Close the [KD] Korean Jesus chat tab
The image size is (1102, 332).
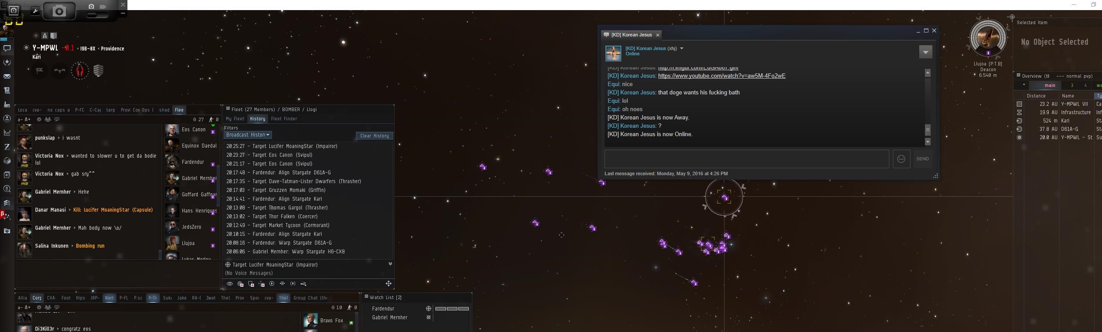[658, 35]
